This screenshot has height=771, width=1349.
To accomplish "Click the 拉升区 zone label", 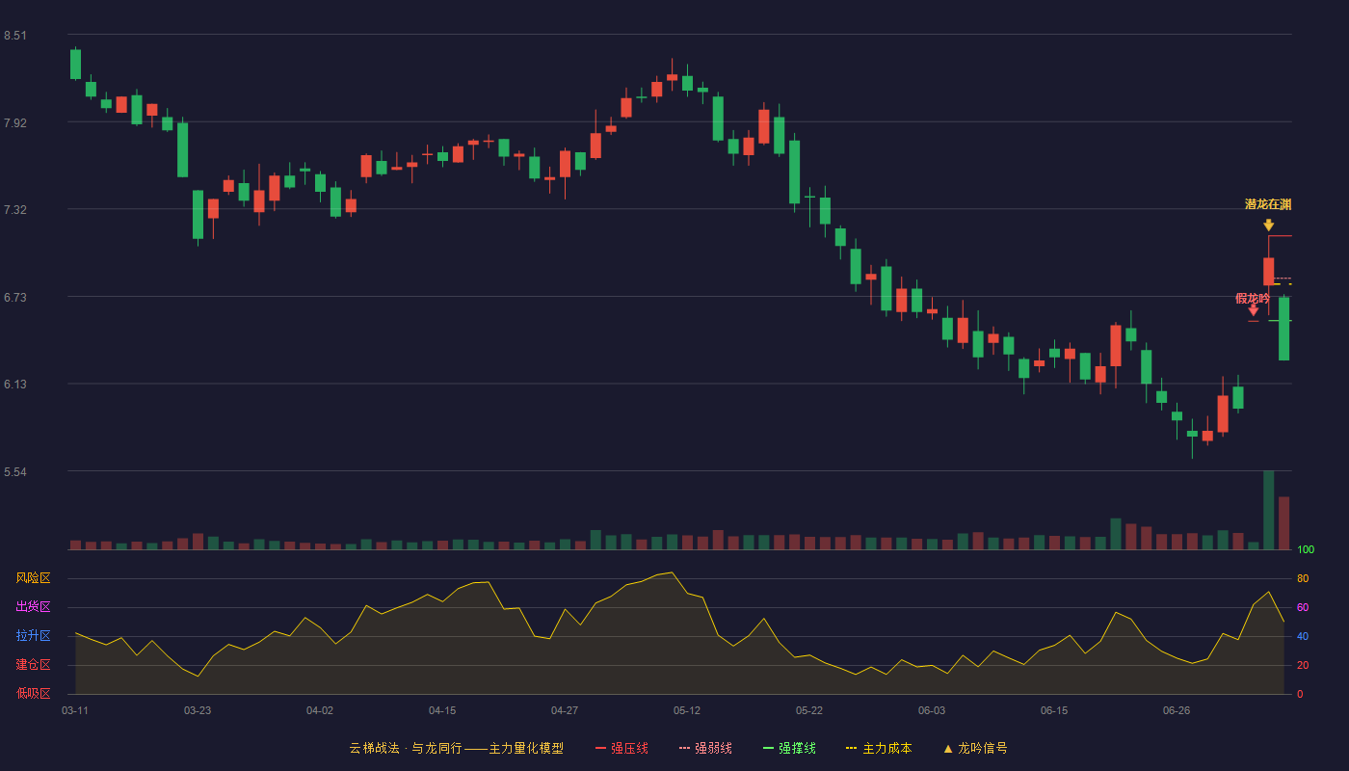I will [33, 636].
